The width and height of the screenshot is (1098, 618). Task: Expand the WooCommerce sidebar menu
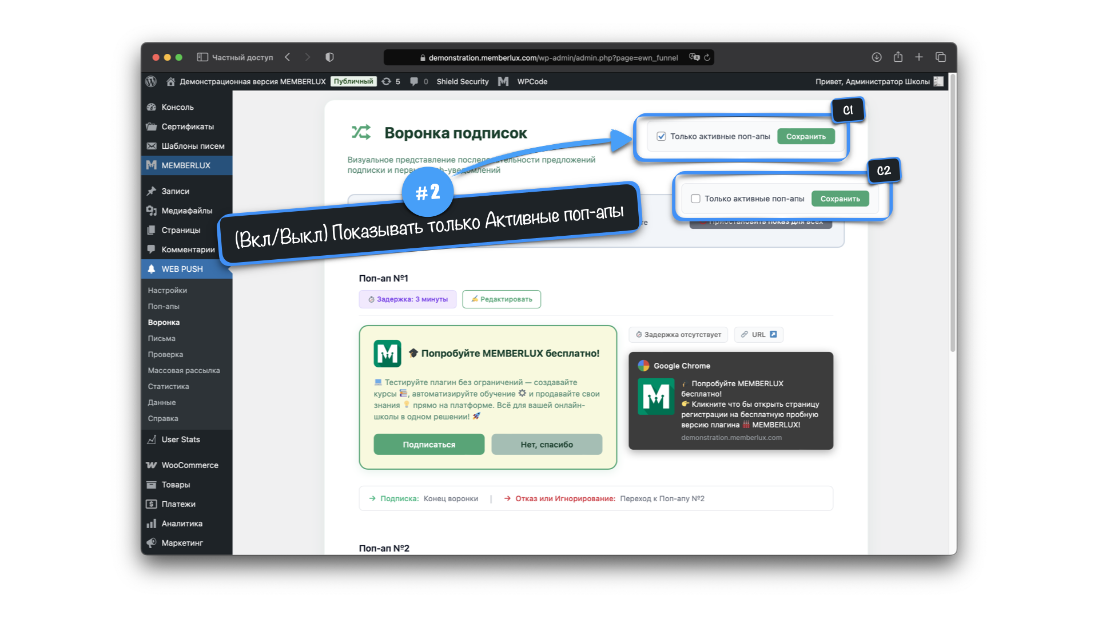pos(189,465)
